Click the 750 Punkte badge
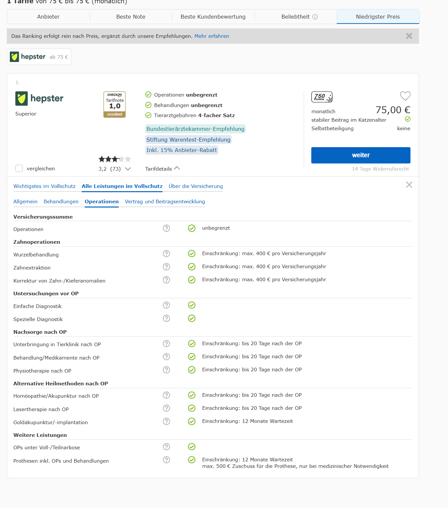Screen dimensions: 448x508 coord(322,97)
